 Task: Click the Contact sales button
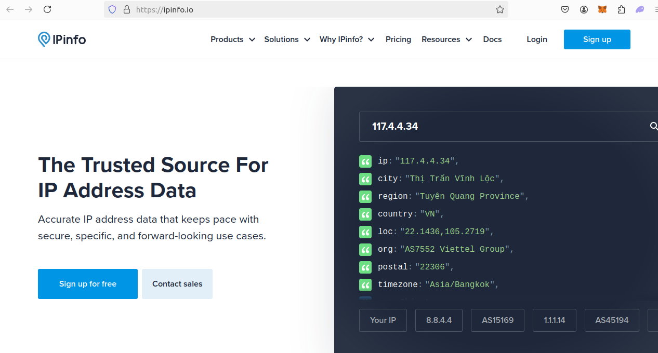point(177,284)
